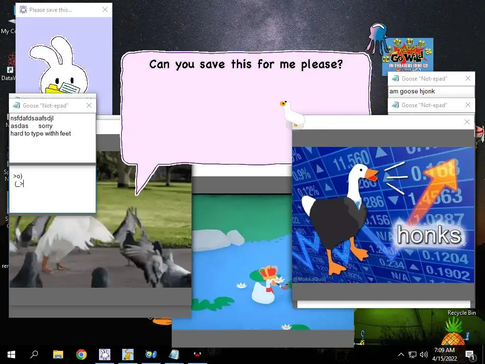The image size is (485, 364).
Task: Open File Explorer from the taskbar
Action: pyautogui.click(x=58, y=355)
